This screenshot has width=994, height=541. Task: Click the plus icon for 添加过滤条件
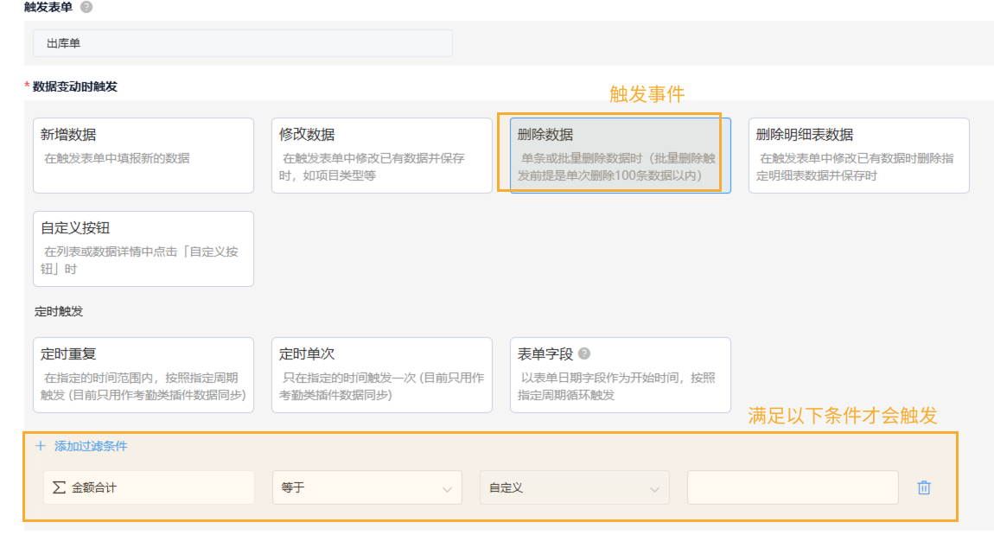click(x=41, y=446)
